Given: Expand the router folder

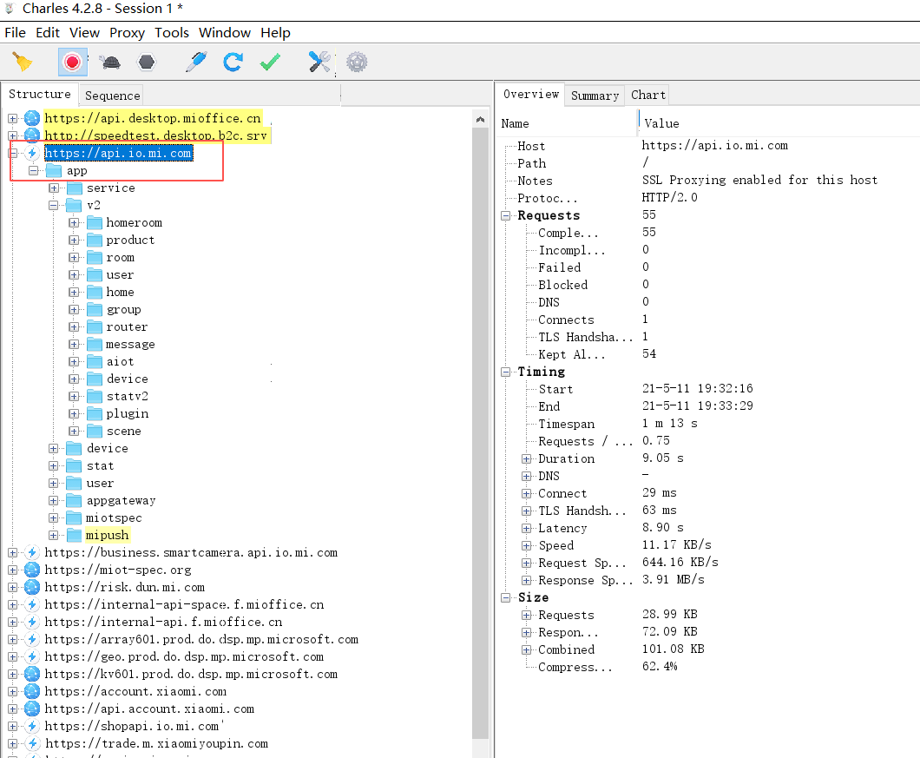Looking at the screenshot, I should [74, 327].
